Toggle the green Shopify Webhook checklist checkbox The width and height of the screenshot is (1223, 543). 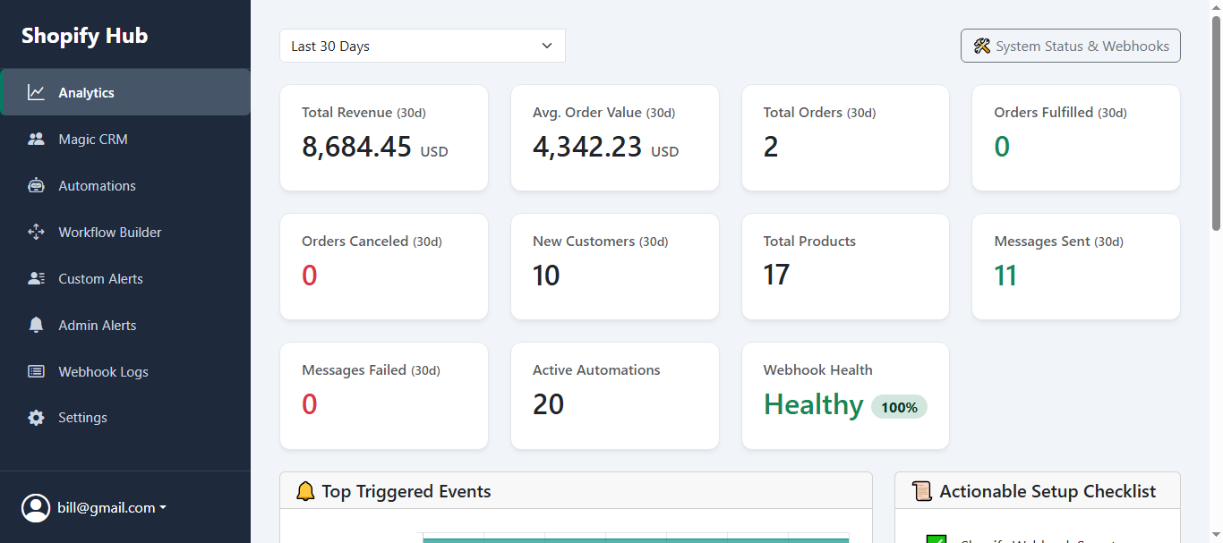pos(936,539)
